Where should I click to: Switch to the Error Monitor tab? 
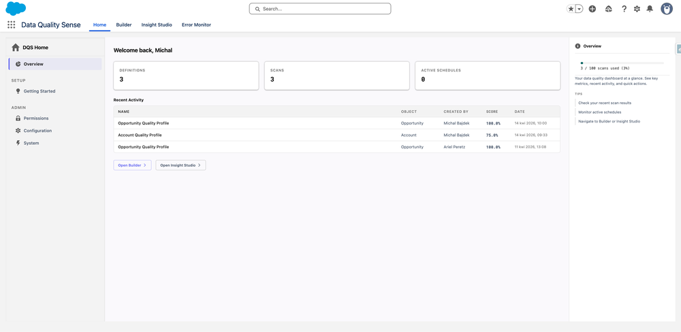click(x=196, y=24)
